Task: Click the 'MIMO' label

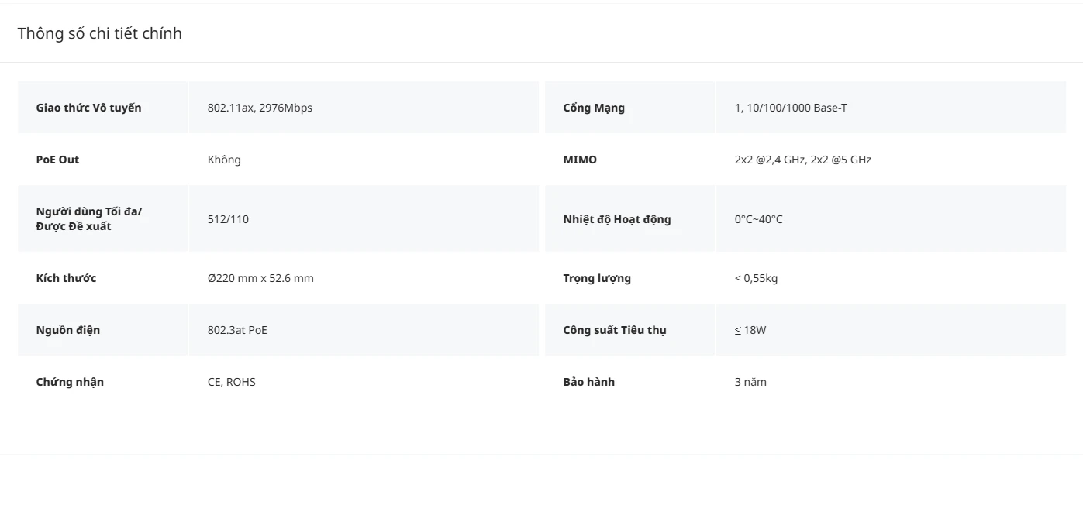Action: pos(580,160)
